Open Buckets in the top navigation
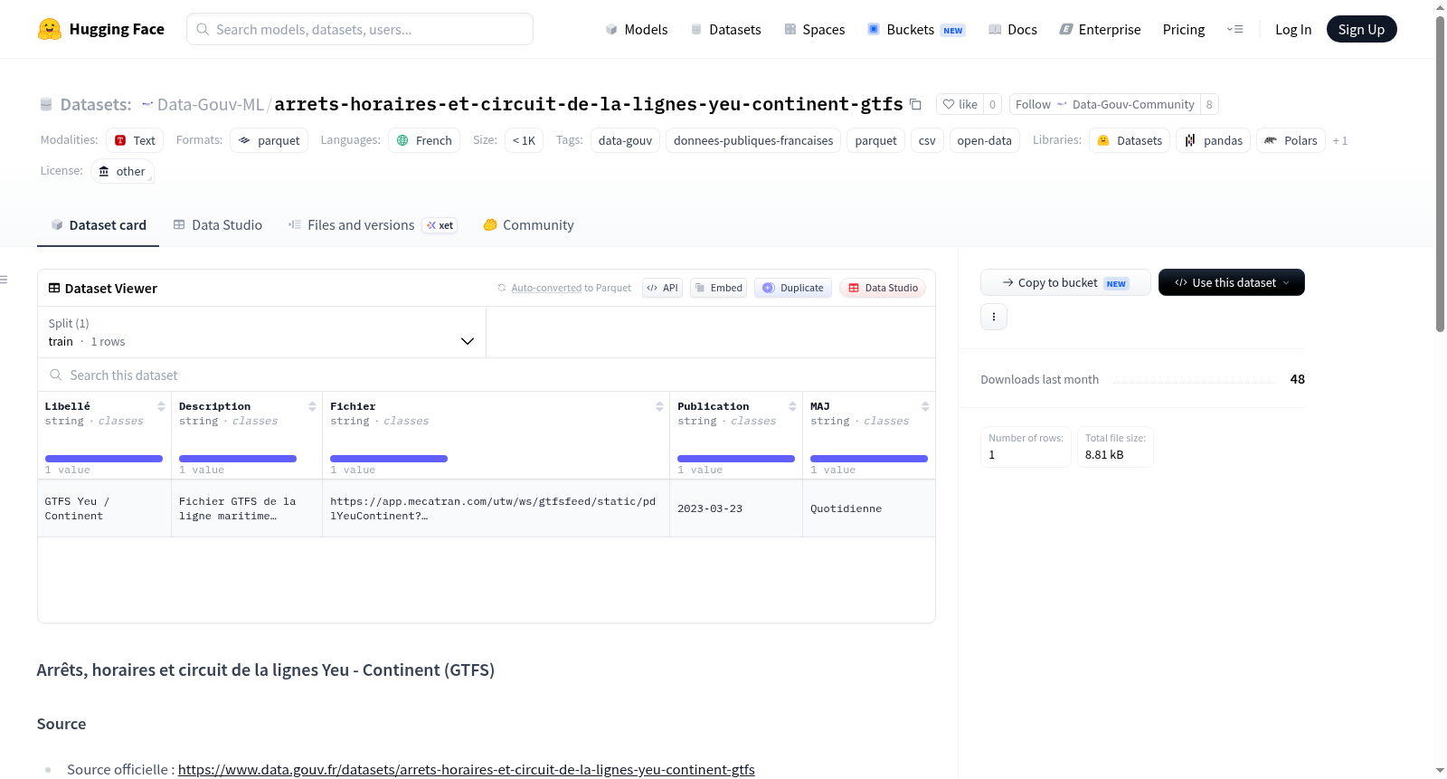The width and height of the screenshot is (1447, 779). click(x=916, y=29)
